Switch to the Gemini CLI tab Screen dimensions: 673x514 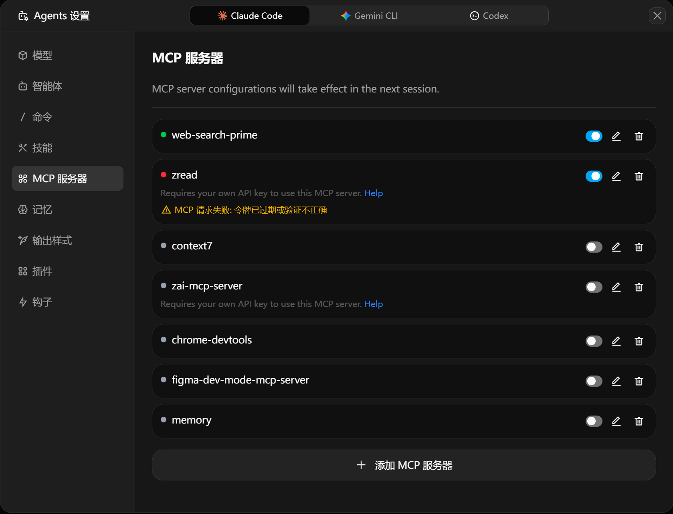pyautogui.click(x=369, y=16)
